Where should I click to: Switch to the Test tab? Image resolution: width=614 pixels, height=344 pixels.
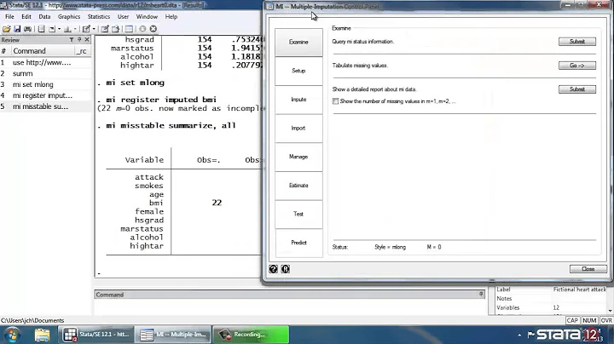click(298, 215)
